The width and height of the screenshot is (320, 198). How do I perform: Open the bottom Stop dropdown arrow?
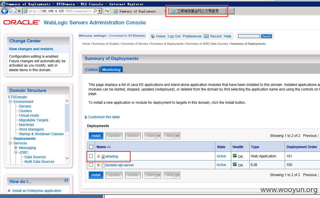[177, 176]
